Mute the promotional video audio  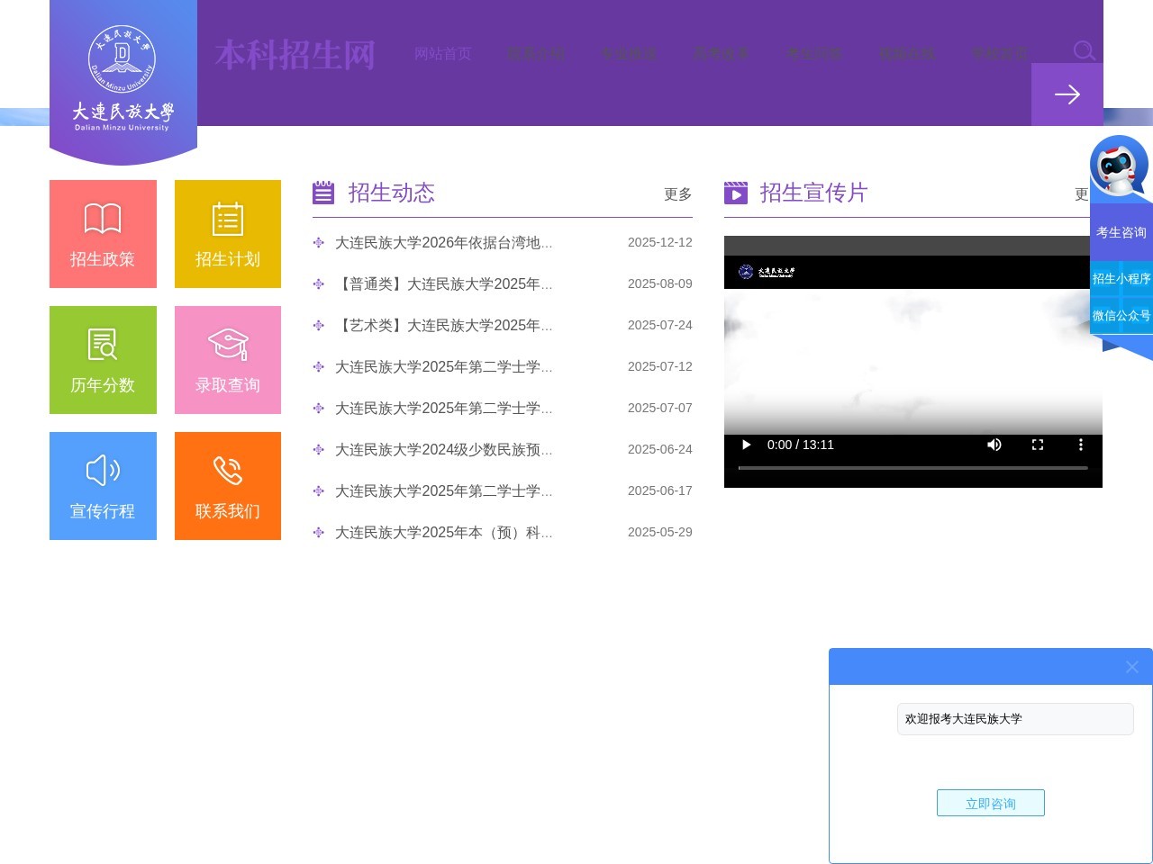click(994, 445)
